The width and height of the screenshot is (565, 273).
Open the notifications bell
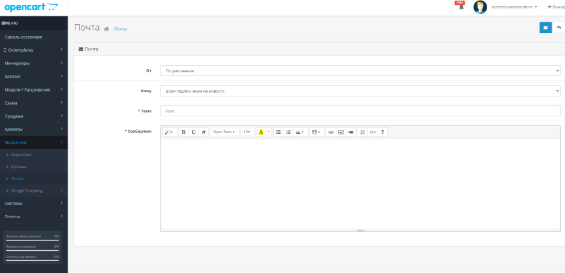click(461, 7)
